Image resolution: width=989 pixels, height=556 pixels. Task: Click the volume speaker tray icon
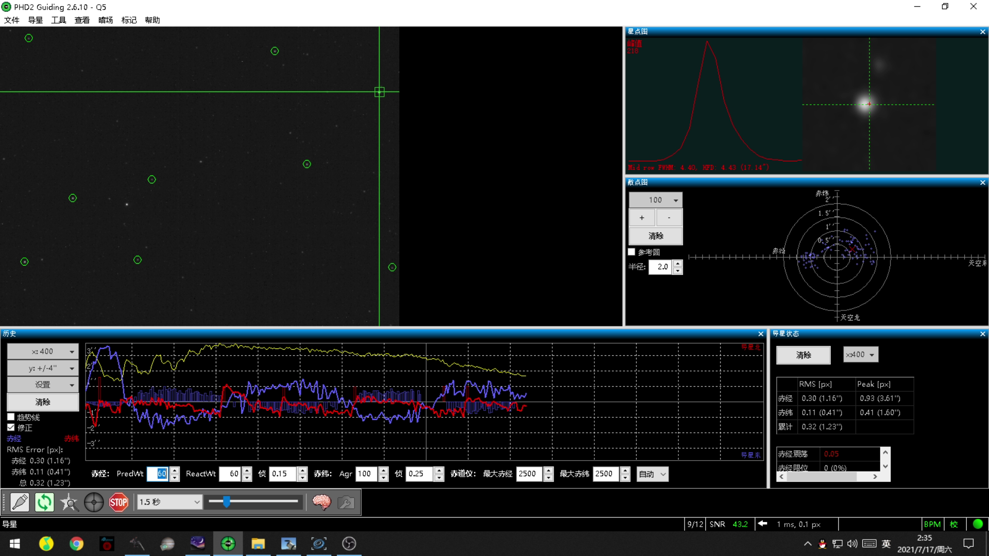click(852, 544)
